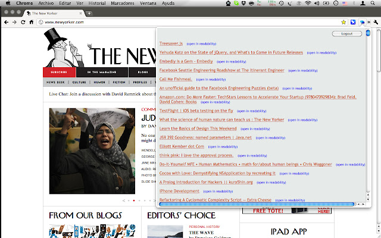Open the US flag input menu
Image resolution: width=381 pixels, height=238 pixels.
click(345, 3)
